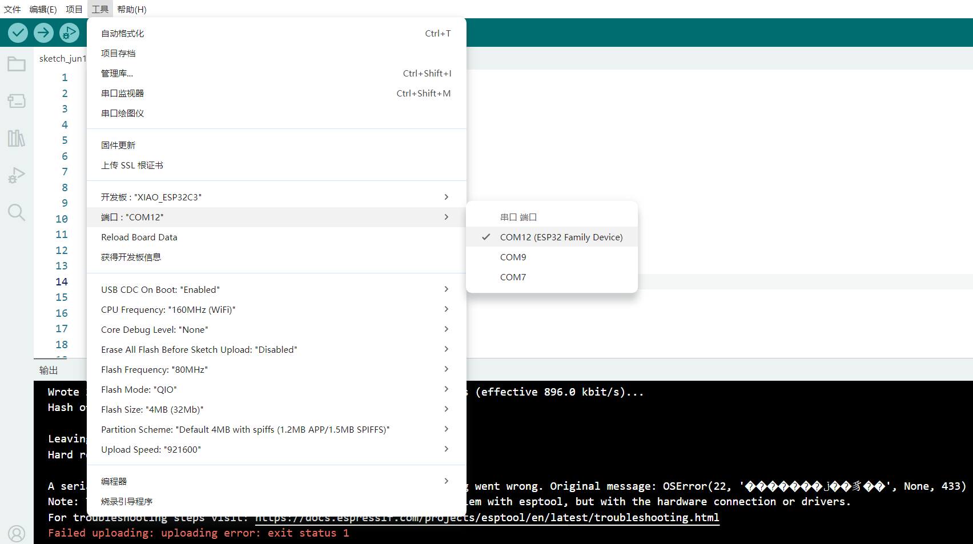Viewport: 973px width, 544px height.
Task: Select the COM7 port
Action: click(552, 277)
